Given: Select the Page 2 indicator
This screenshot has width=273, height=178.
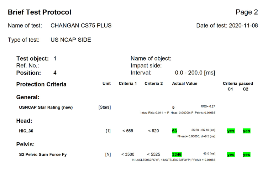Looking at the screenshot, I should [247, 12].
